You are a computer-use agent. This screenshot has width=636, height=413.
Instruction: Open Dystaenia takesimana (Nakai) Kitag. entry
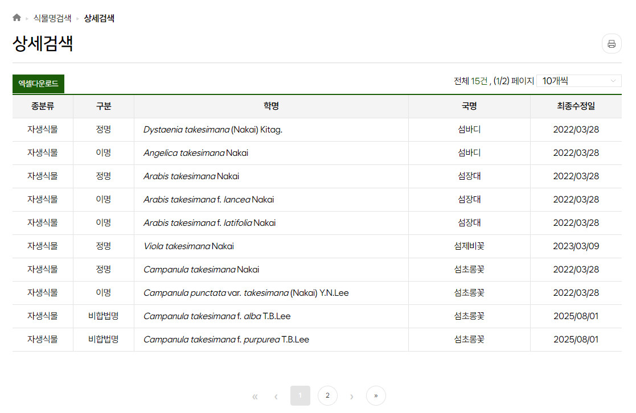tap(212, 130)
